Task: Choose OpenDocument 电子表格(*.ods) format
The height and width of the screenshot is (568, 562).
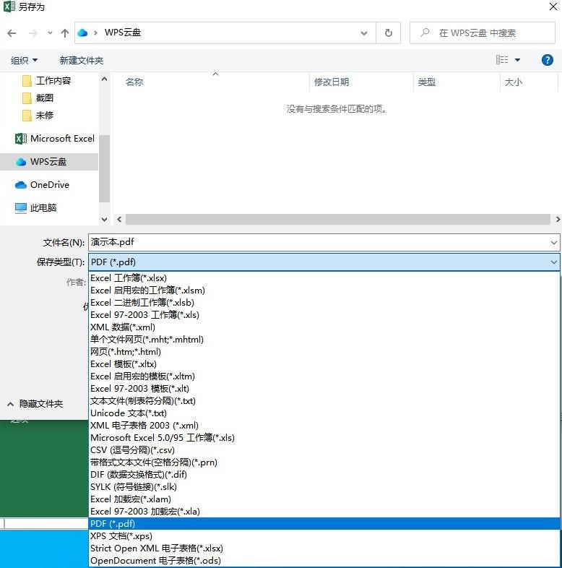Action: 324,561
